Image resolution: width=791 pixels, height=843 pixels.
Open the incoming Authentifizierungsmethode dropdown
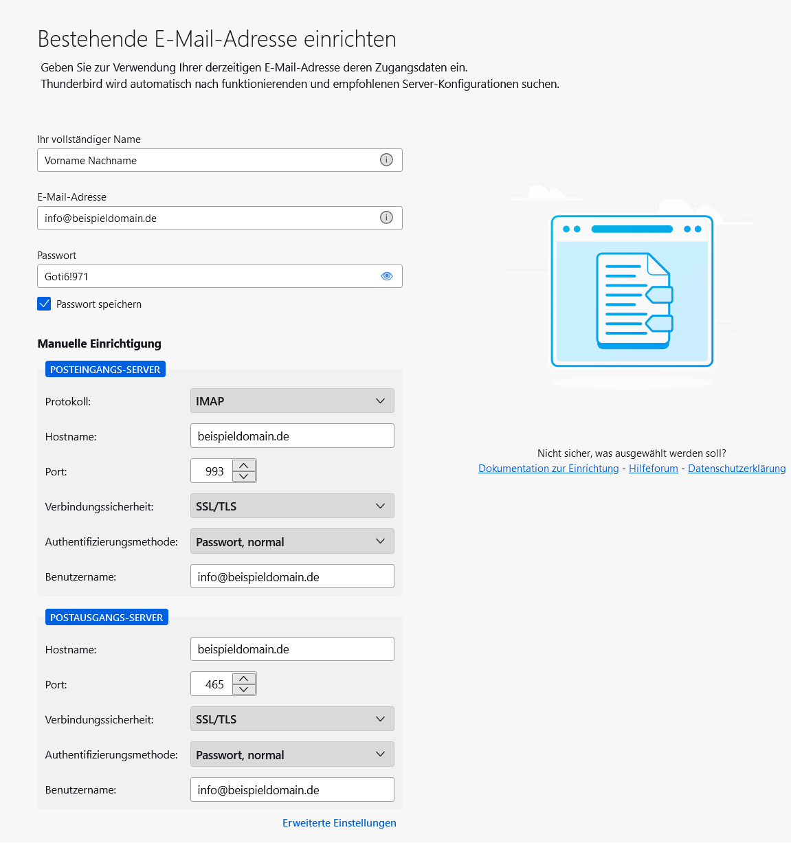point(291,541)
